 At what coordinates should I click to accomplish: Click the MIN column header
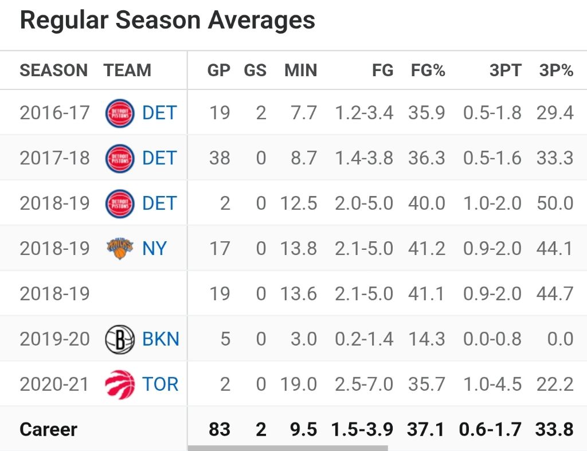click(300, 70)
